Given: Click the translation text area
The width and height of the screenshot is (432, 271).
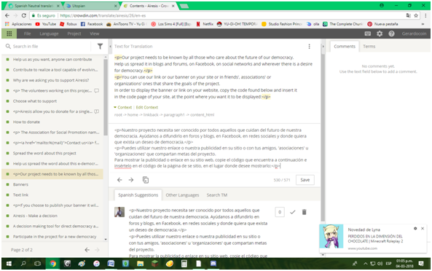Looking at the screenshot, I should click(214, 148).
